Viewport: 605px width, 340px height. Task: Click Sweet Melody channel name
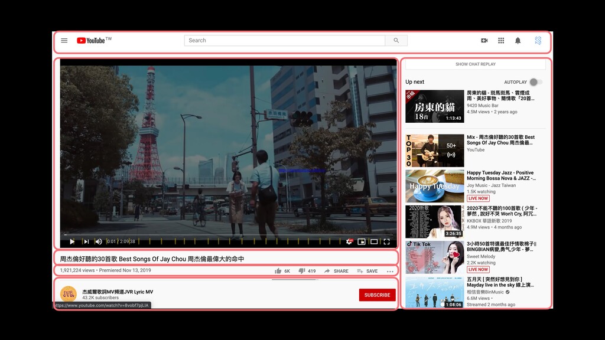(x=481, y=256)
